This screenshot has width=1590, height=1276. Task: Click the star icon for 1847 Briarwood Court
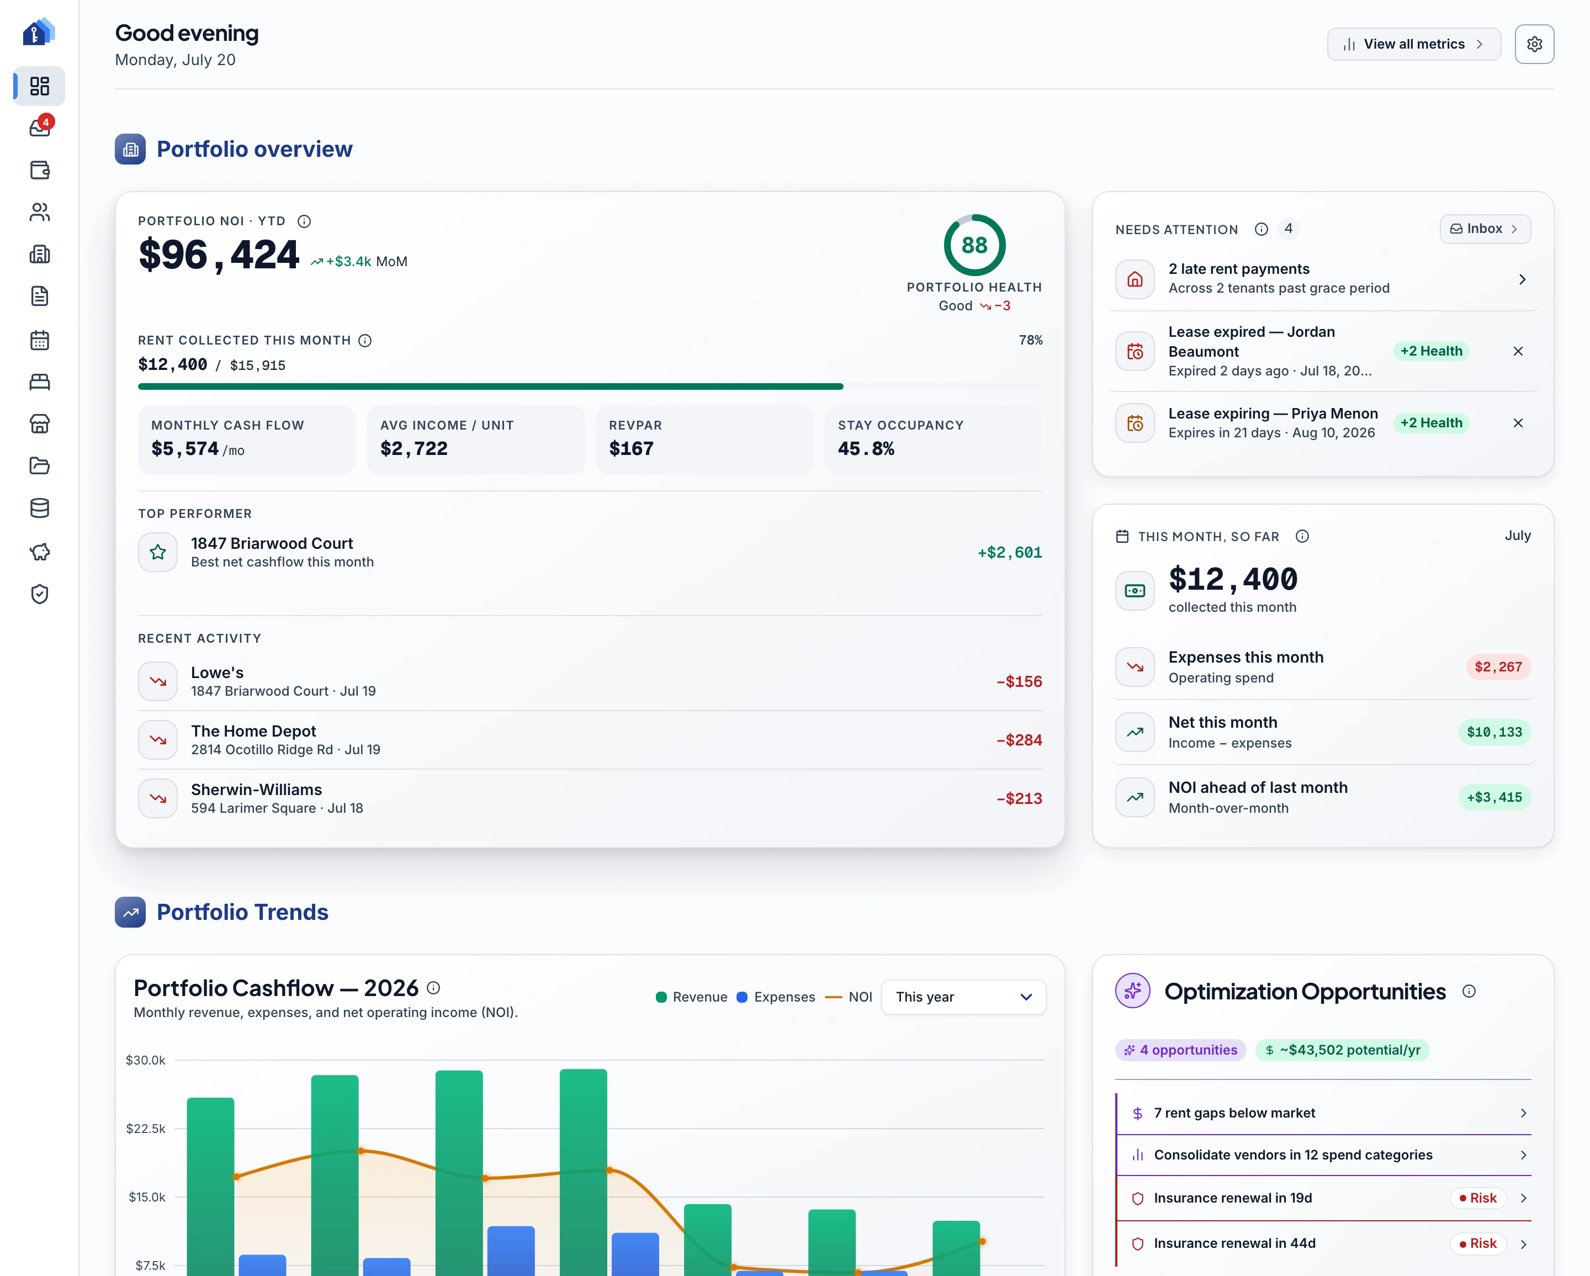pos(158,552)
